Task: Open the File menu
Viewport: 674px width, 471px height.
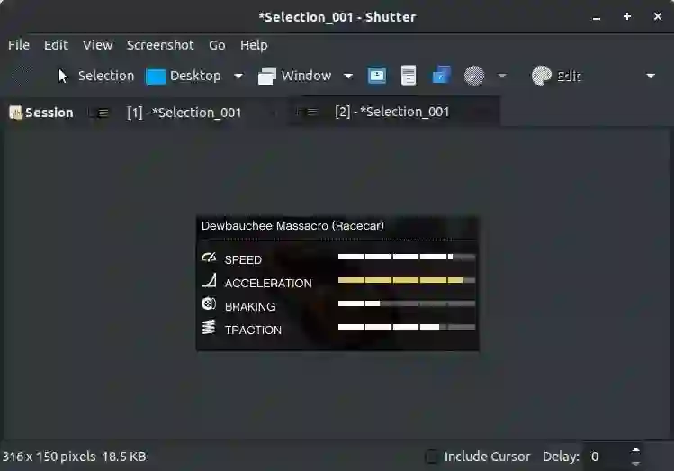Action: point(19,45)
